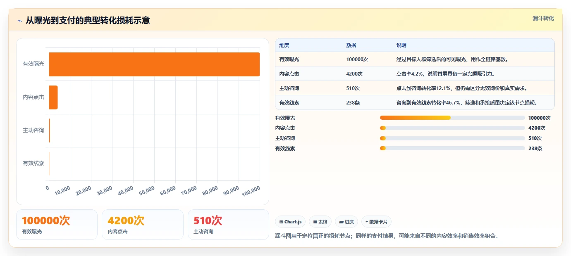Click the 维度 column header
Viewport: 571px width, 256px height.
point(284,45)
